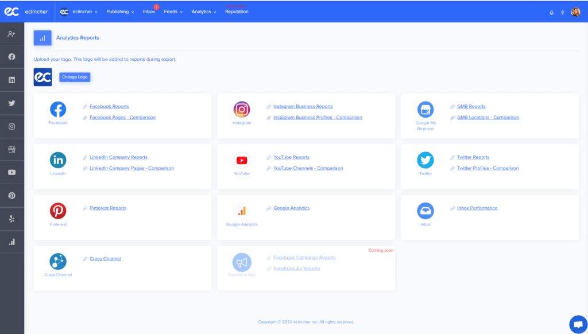Open the Feeds dropdown in the top bar
The height and width of the screenshot is (334, 588).
(173, 11)
